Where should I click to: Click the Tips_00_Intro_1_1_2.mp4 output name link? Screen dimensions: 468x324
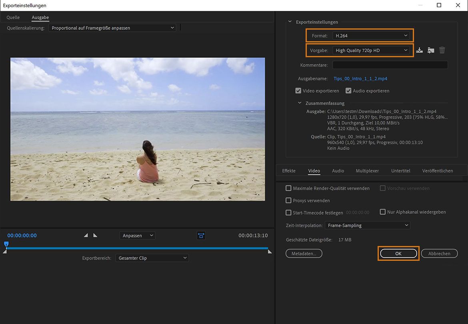[x=360, y=78]
